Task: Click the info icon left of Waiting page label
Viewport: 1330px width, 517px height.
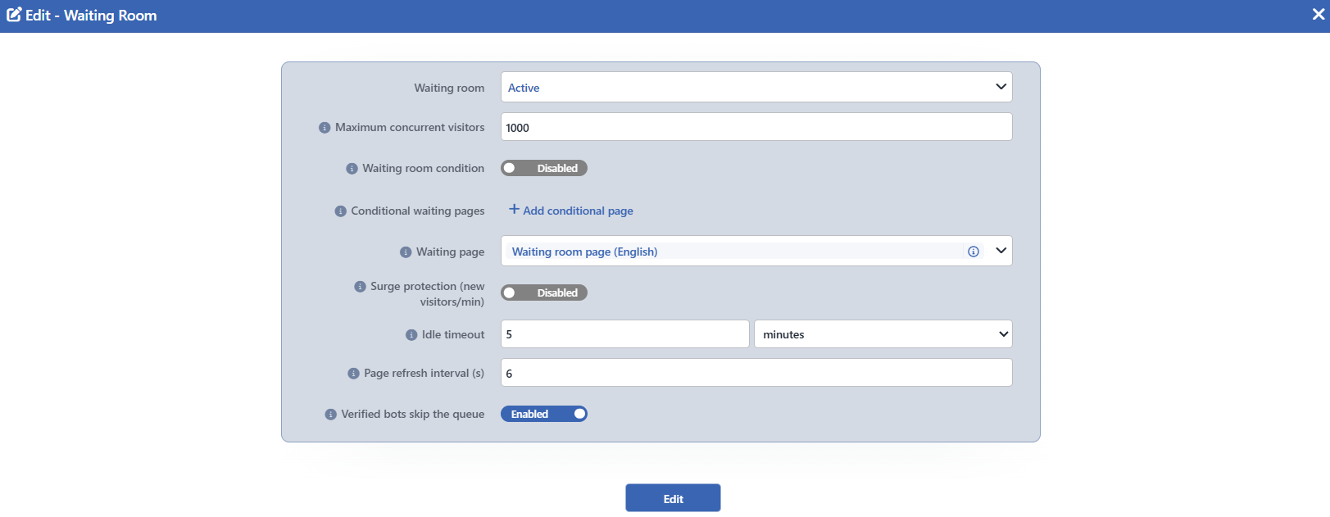Action: pos(406,252)
